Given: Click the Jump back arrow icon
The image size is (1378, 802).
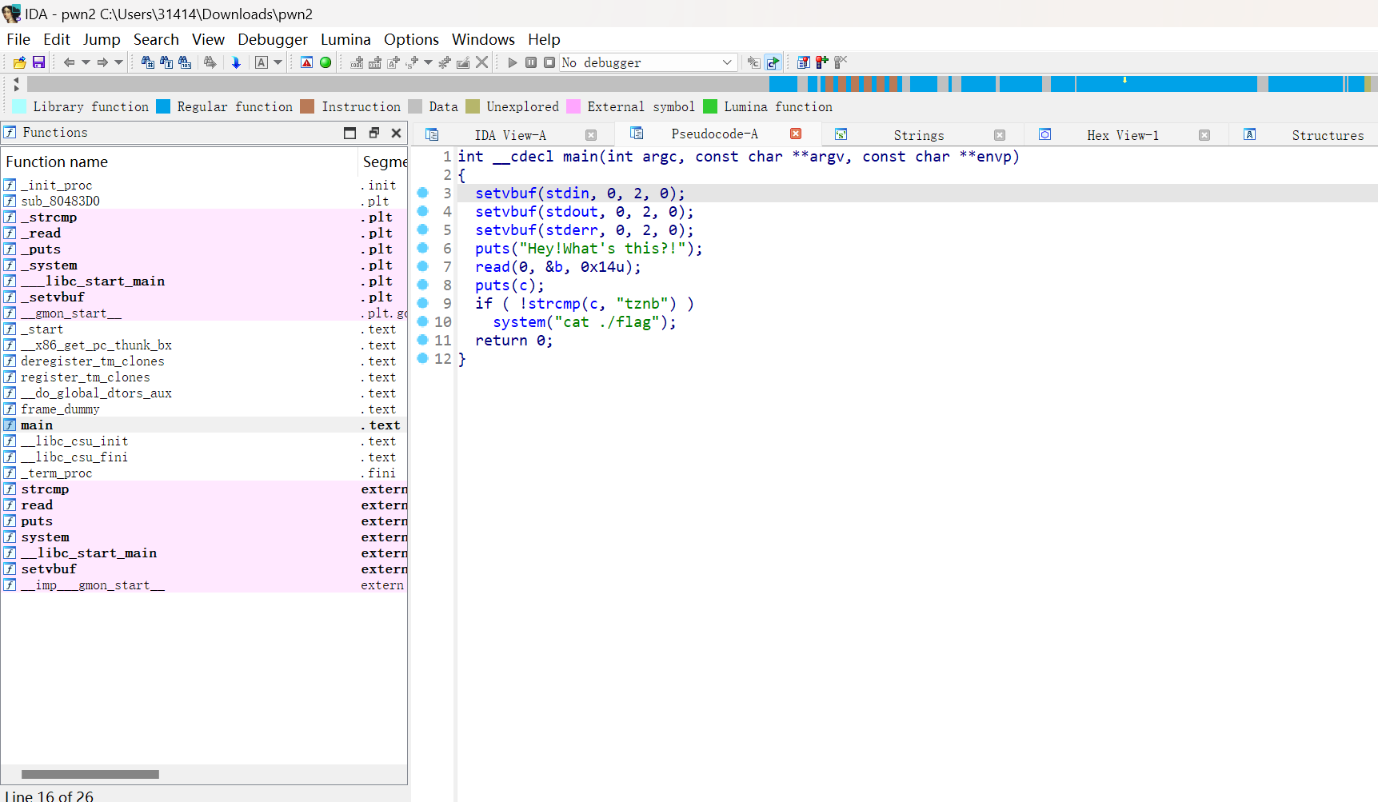Looking at the screenshot, I should (69, 62).
